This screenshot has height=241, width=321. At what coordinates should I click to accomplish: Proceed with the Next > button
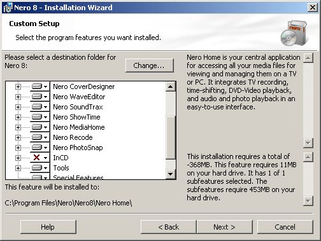(225, 227)
